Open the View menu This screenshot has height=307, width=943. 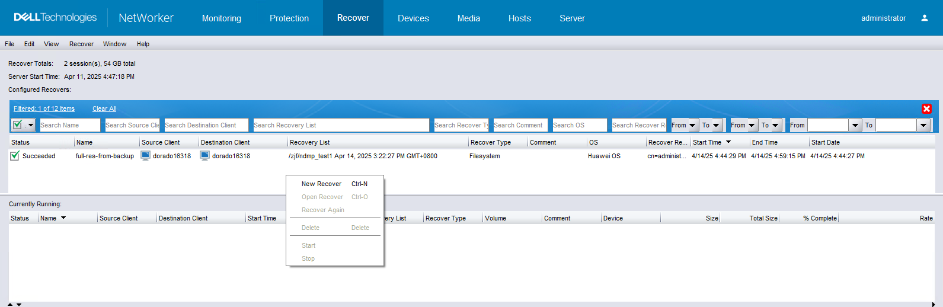pyautogui.click(x=52, y=44)
